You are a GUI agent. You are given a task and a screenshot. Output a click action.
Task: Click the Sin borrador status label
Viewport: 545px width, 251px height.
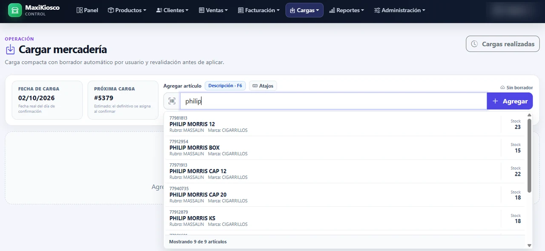(x=519, y=88)
